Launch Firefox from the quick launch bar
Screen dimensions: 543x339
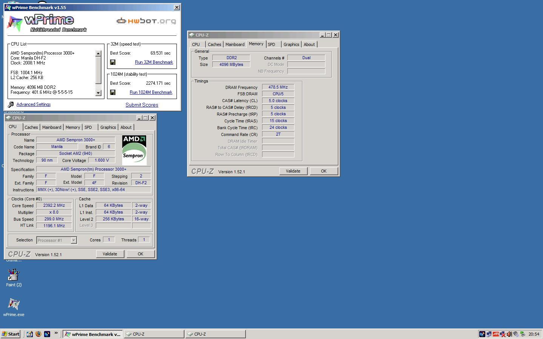coord(38,334)
